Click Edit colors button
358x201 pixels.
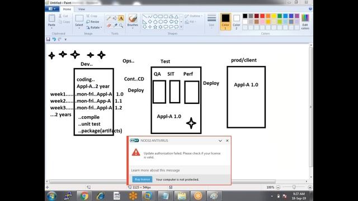(305, 22)
